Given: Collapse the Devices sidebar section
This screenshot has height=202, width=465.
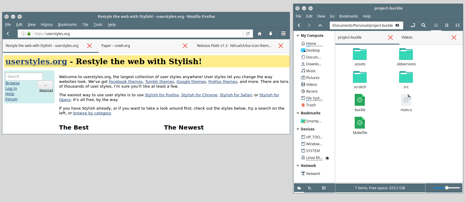Looking at the screenshot, I should (x=298, y=129).
